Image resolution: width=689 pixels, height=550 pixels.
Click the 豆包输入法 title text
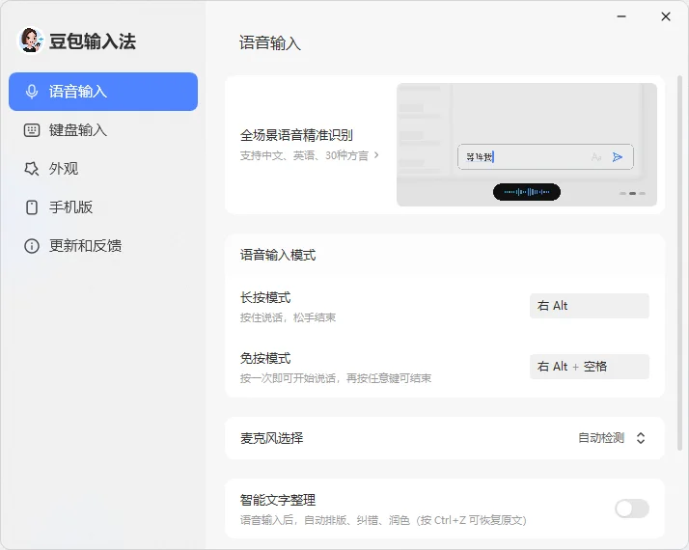pos(93,41)
